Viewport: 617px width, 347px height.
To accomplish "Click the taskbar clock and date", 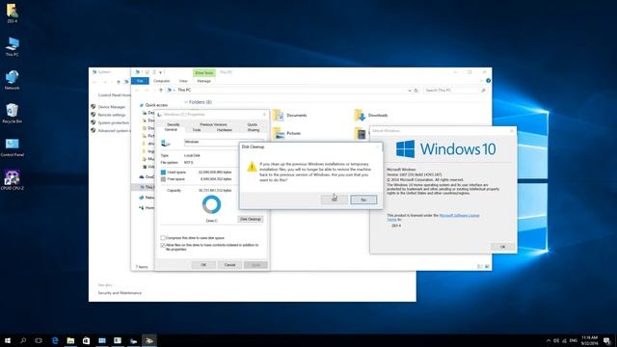I will [x=589, y=340].
